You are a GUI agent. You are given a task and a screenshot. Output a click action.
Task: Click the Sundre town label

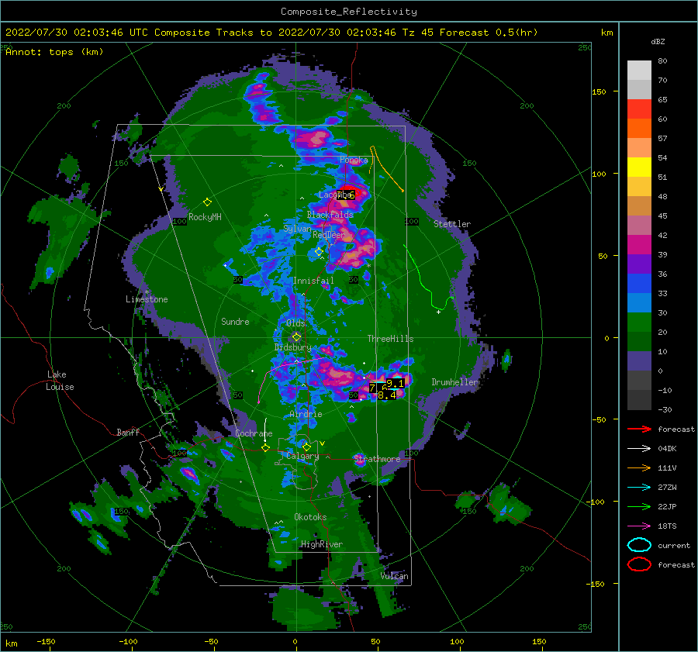pos(235,322)
